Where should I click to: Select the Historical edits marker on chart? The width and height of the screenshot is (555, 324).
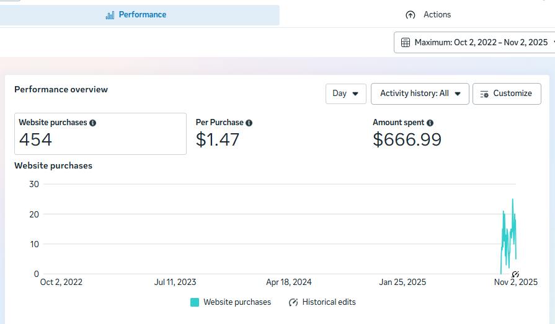515,274
